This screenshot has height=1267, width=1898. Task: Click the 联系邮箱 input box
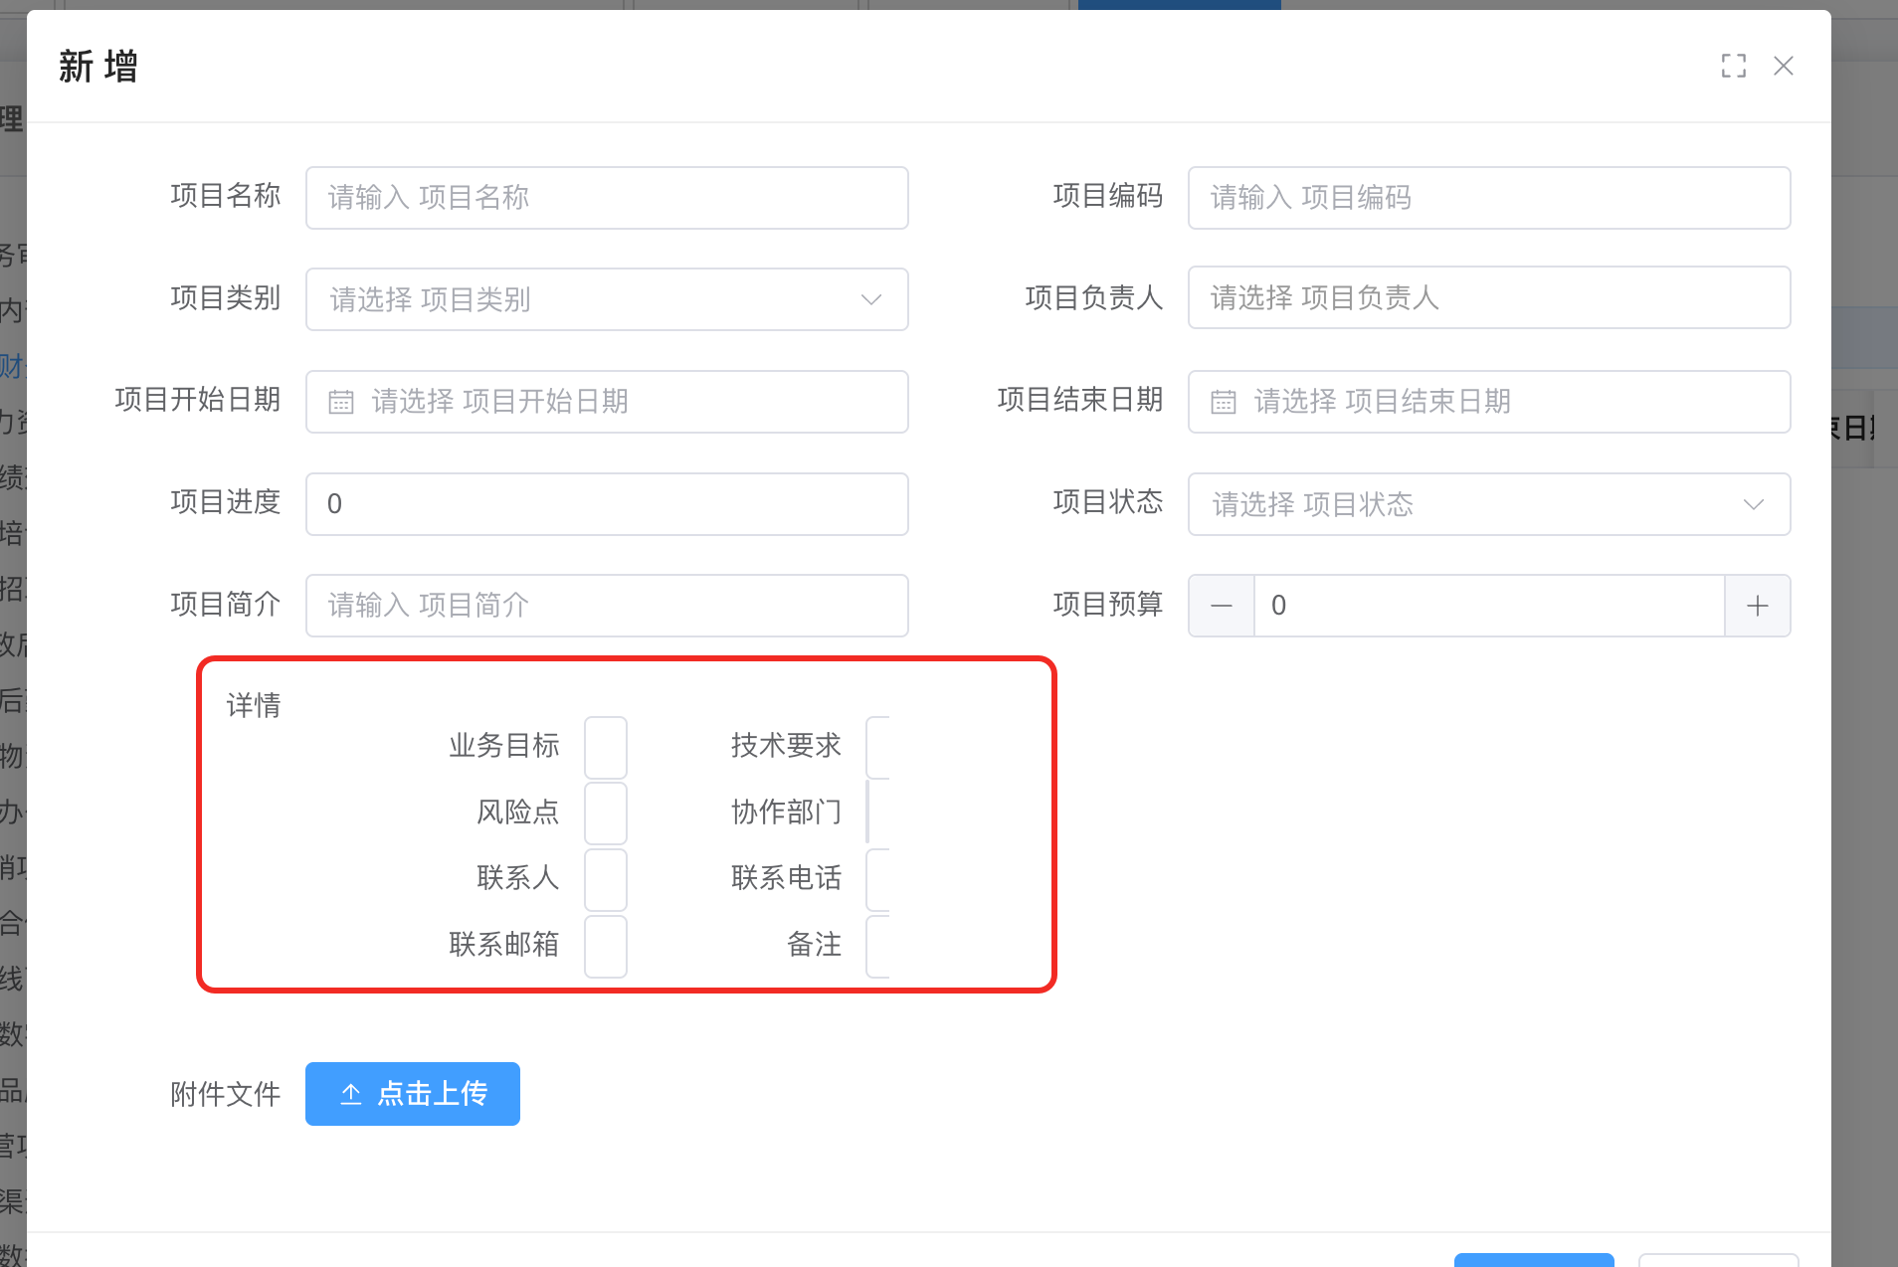point(605,946)
